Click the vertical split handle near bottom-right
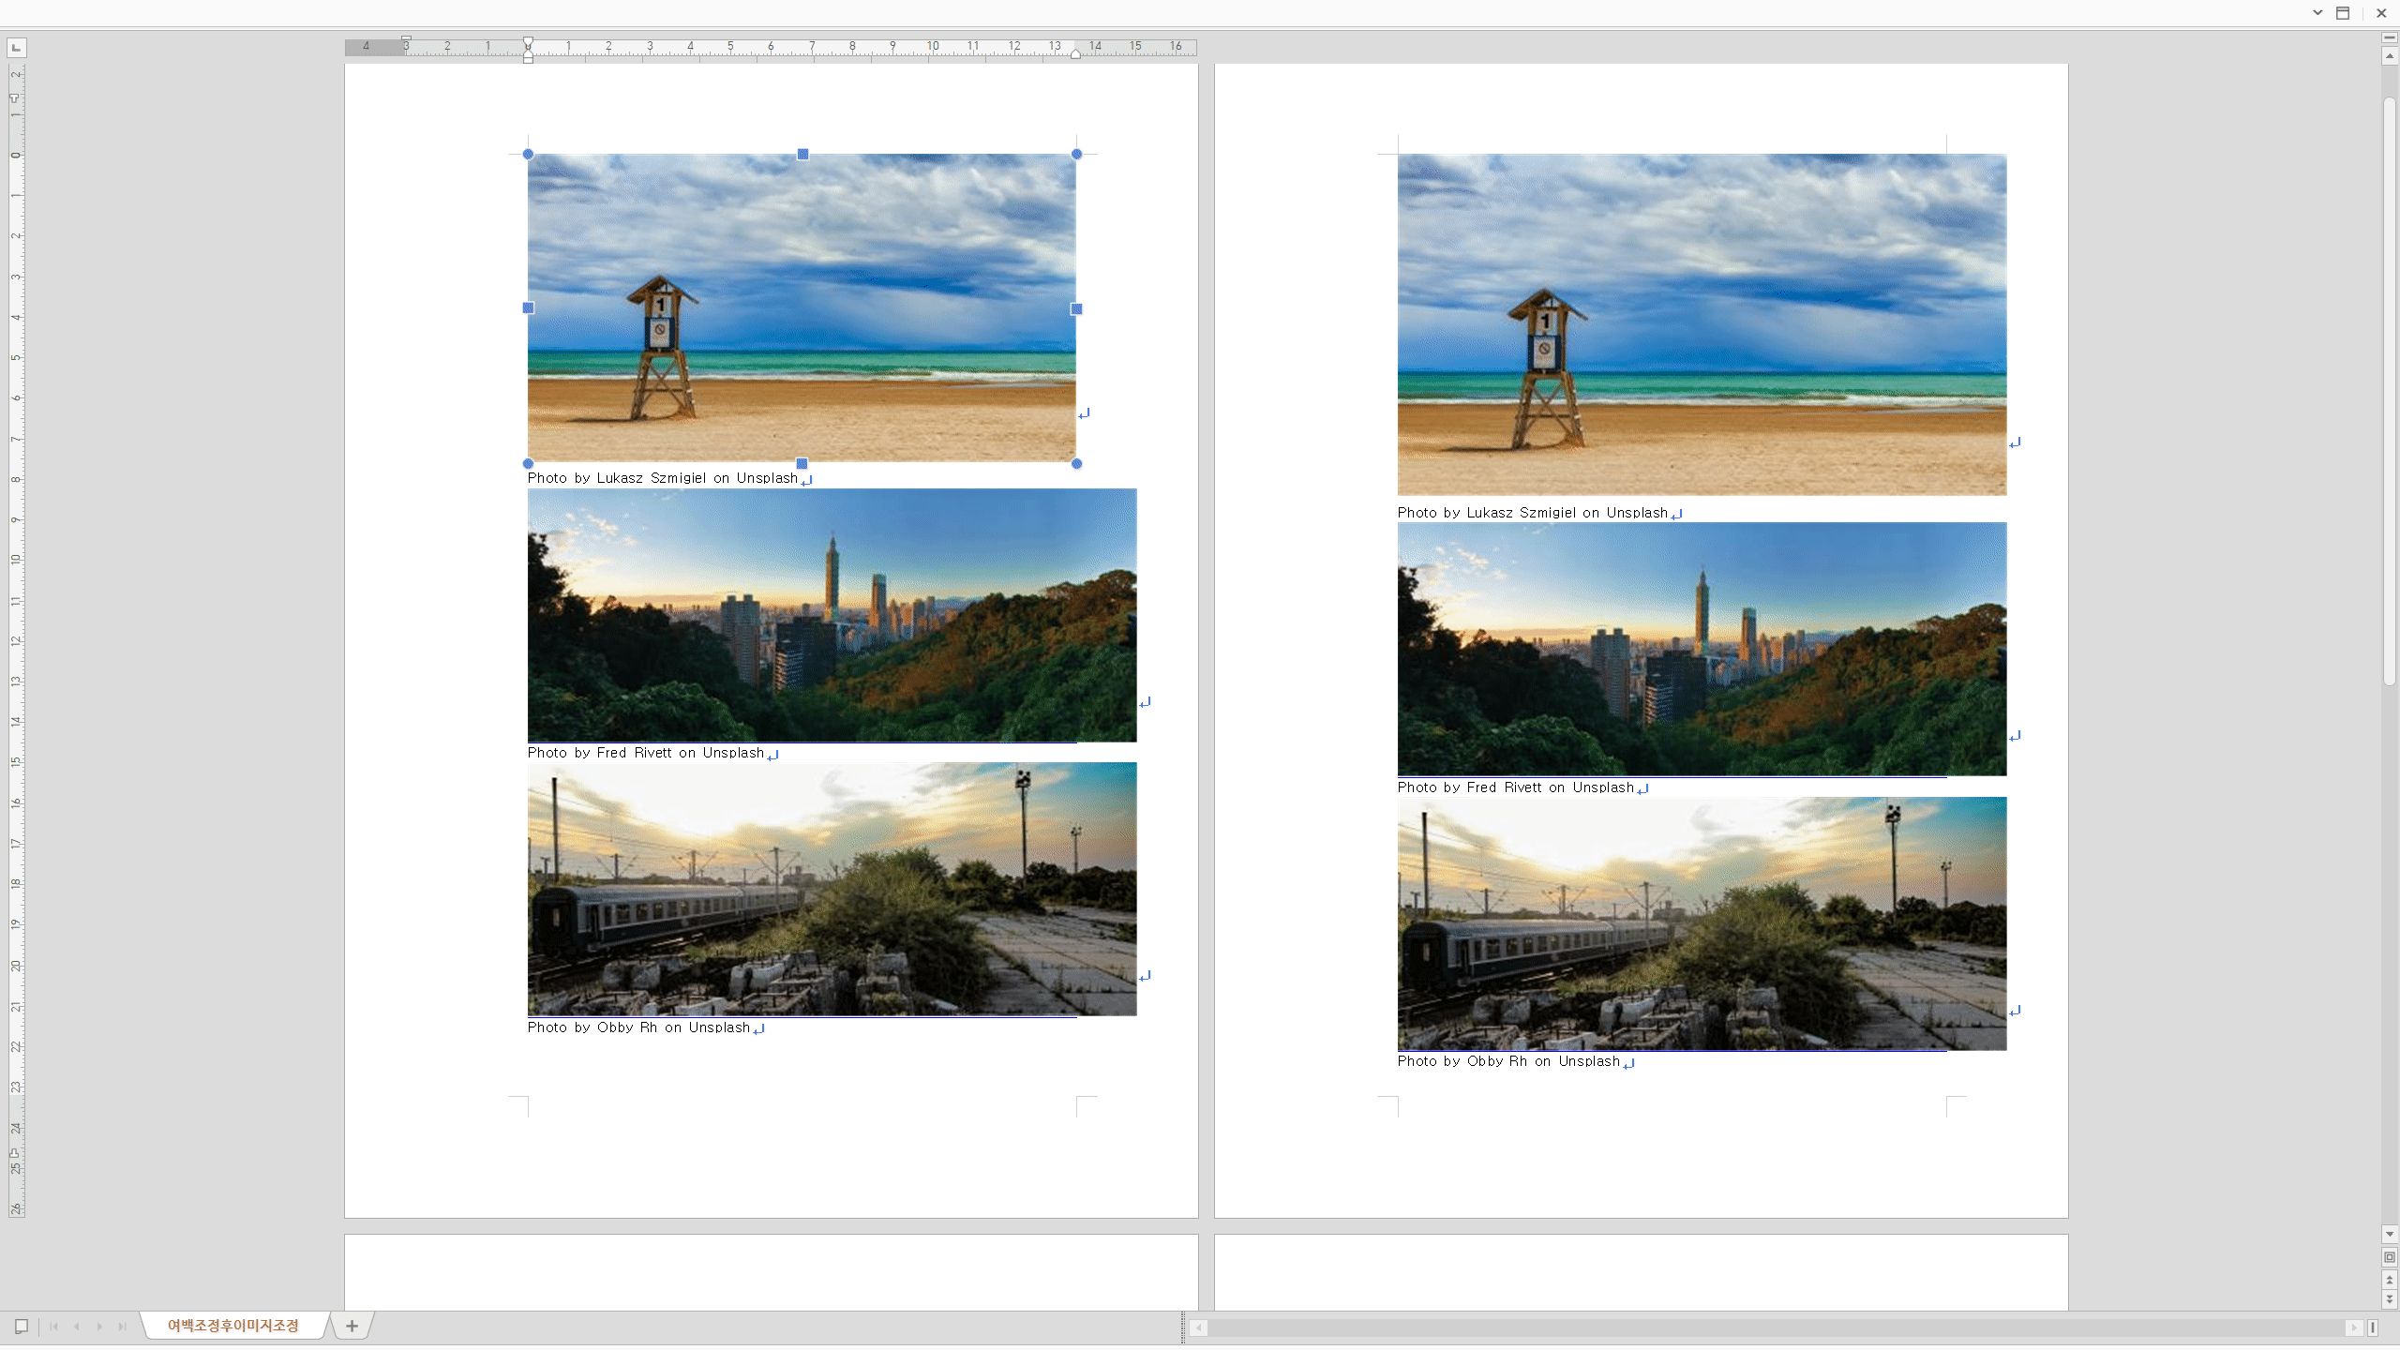Screen dimensions: 2400x1350 [2373, 1327]
